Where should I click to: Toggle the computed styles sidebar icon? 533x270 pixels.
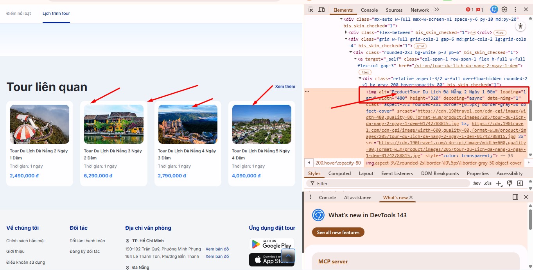[520, 183]
